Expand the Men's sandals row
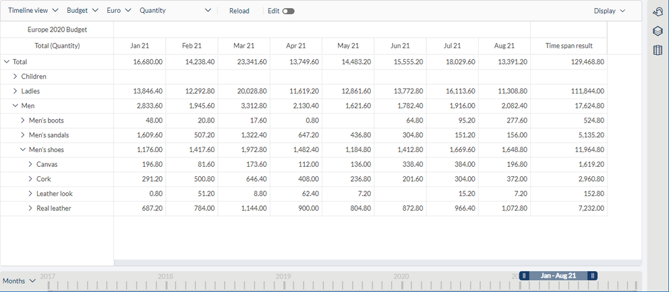The width and height of the screenshot is (669, 292). pyautogui.click(x=23, y=135)
